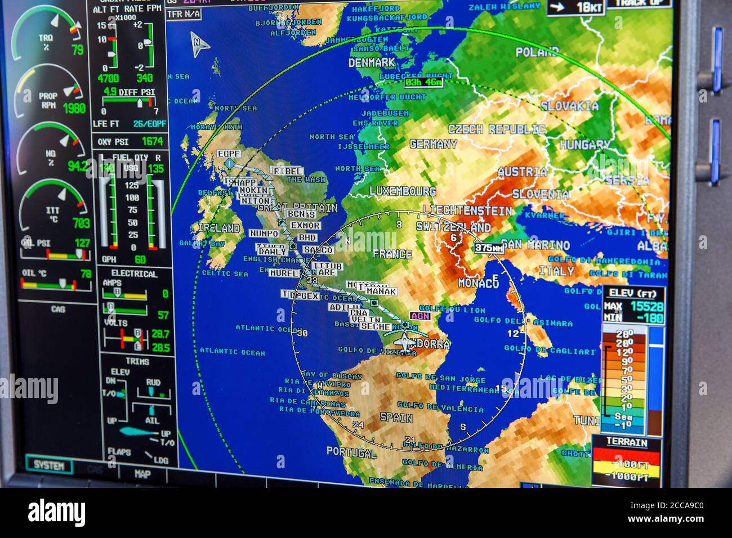
Task: Select the dimmed CAS softkey
Action: click(x=96, y=468)
